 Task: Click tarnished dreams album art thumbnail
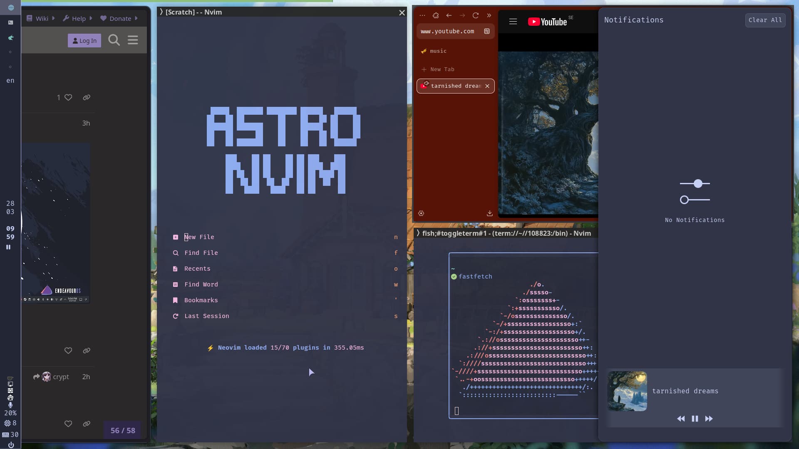[x=627, y=391]
